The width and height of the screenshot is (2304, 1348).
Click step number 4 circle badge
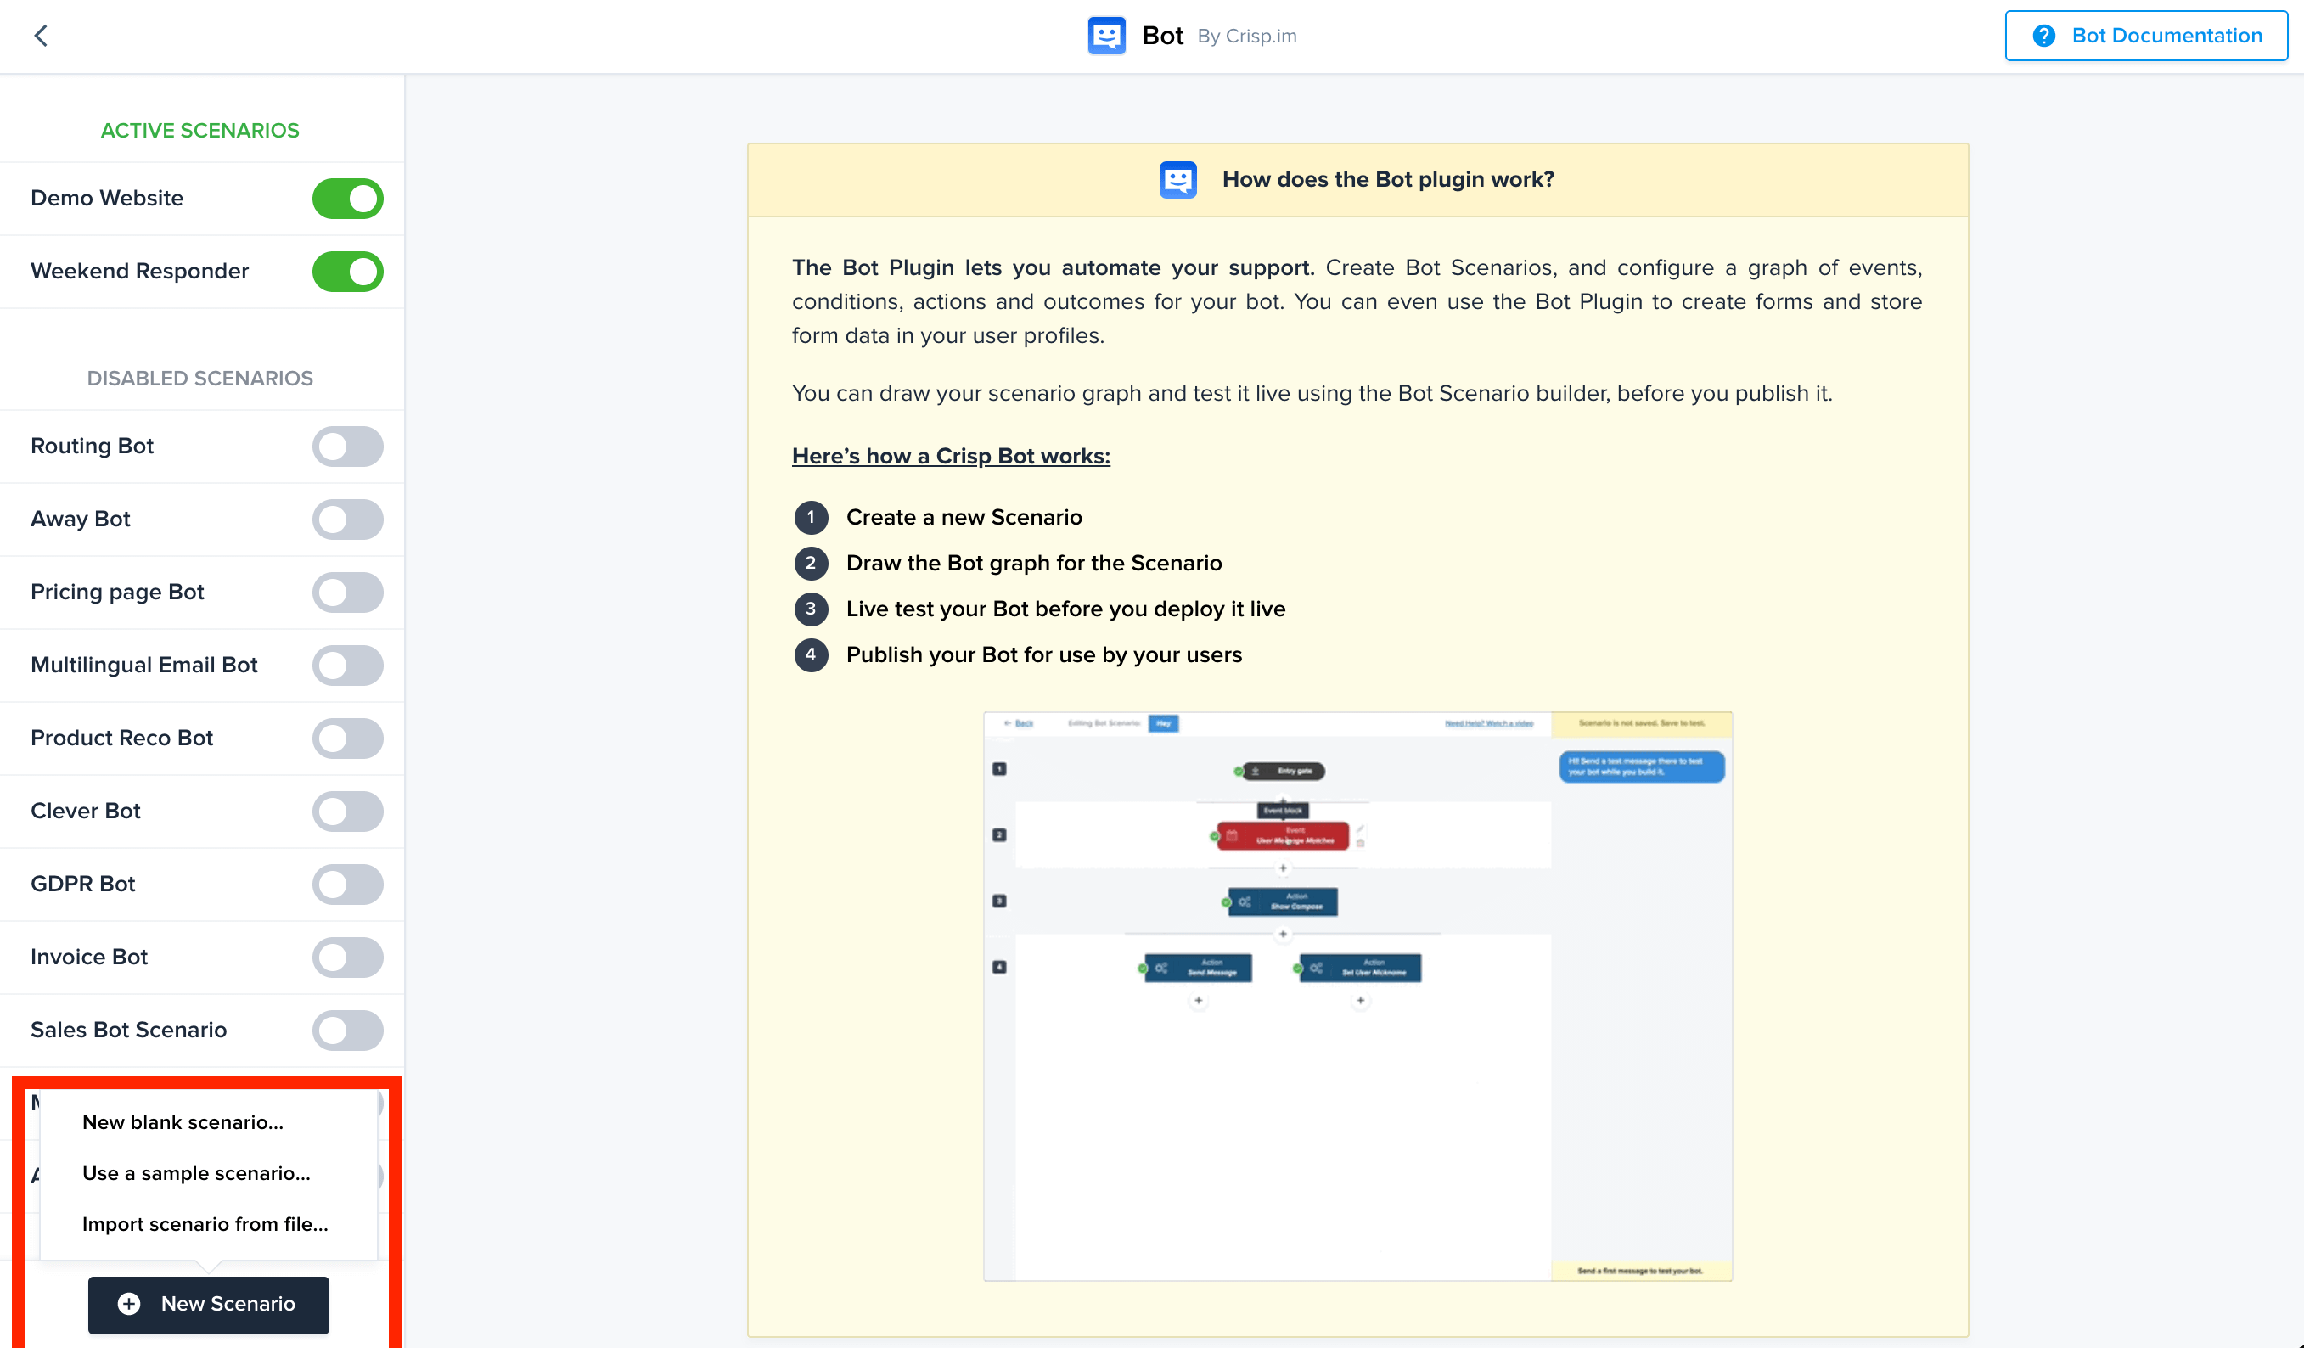point(810,654)
